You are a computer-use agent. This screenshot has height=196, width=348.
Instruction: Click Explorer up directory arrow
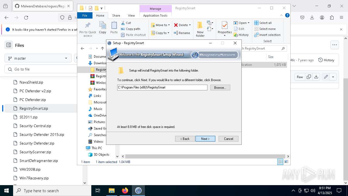tap(102, 48)
